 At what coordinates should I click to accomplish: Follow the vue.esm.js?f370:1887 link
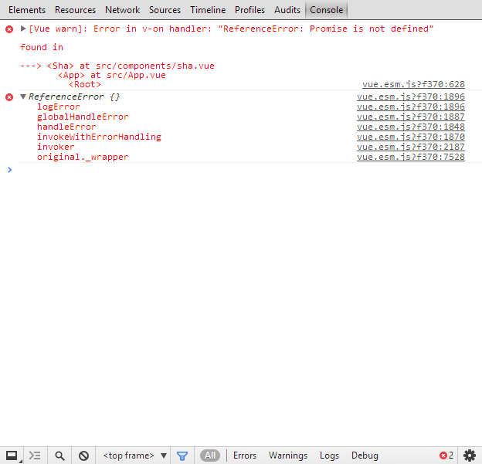click(411, 117)
